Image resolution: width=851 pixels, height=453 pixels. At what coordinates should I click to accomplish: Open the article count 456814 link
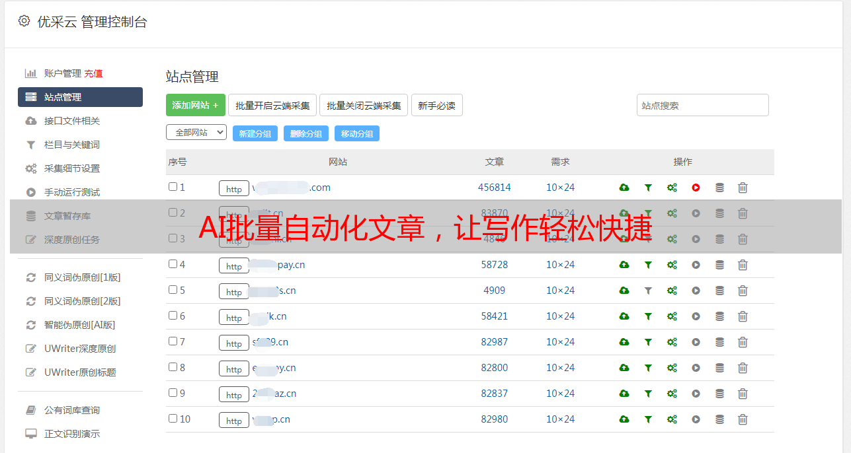(x=495, y=188)
